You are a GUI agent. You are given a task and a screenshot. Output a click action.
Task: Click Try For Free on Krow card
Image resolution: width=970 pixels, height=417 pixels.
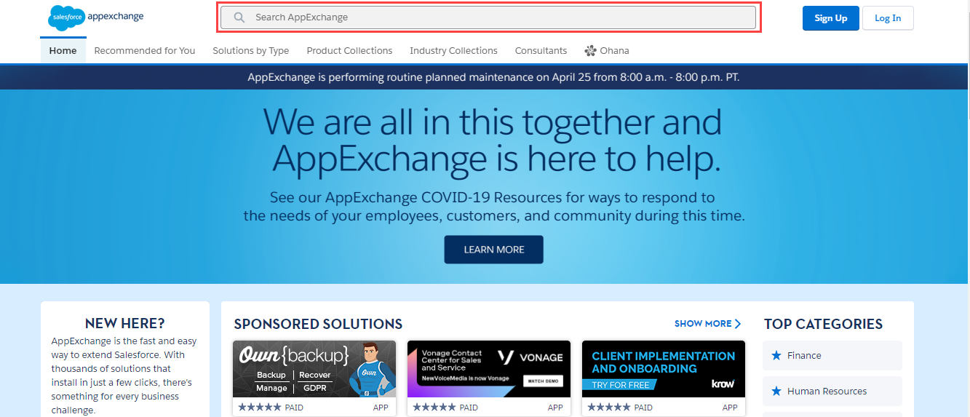click(x=619, y=384)
